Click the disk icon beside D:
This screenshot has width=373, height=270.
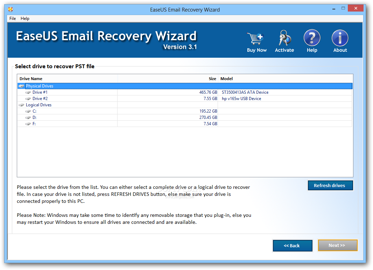coord(28,118)
